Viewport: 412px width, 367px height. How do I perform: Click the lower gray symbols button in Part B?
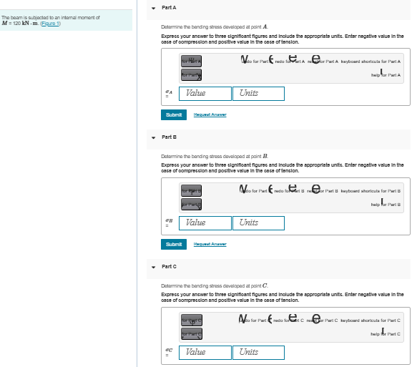coord(191,205)
